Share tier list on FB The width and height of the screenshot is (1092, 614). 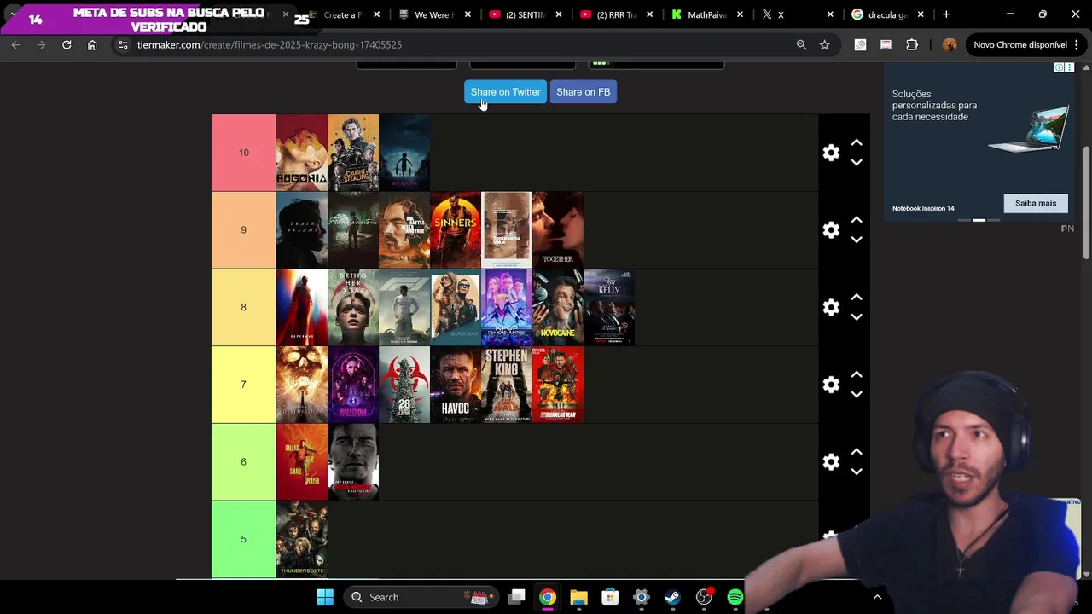tap(584, 92)
